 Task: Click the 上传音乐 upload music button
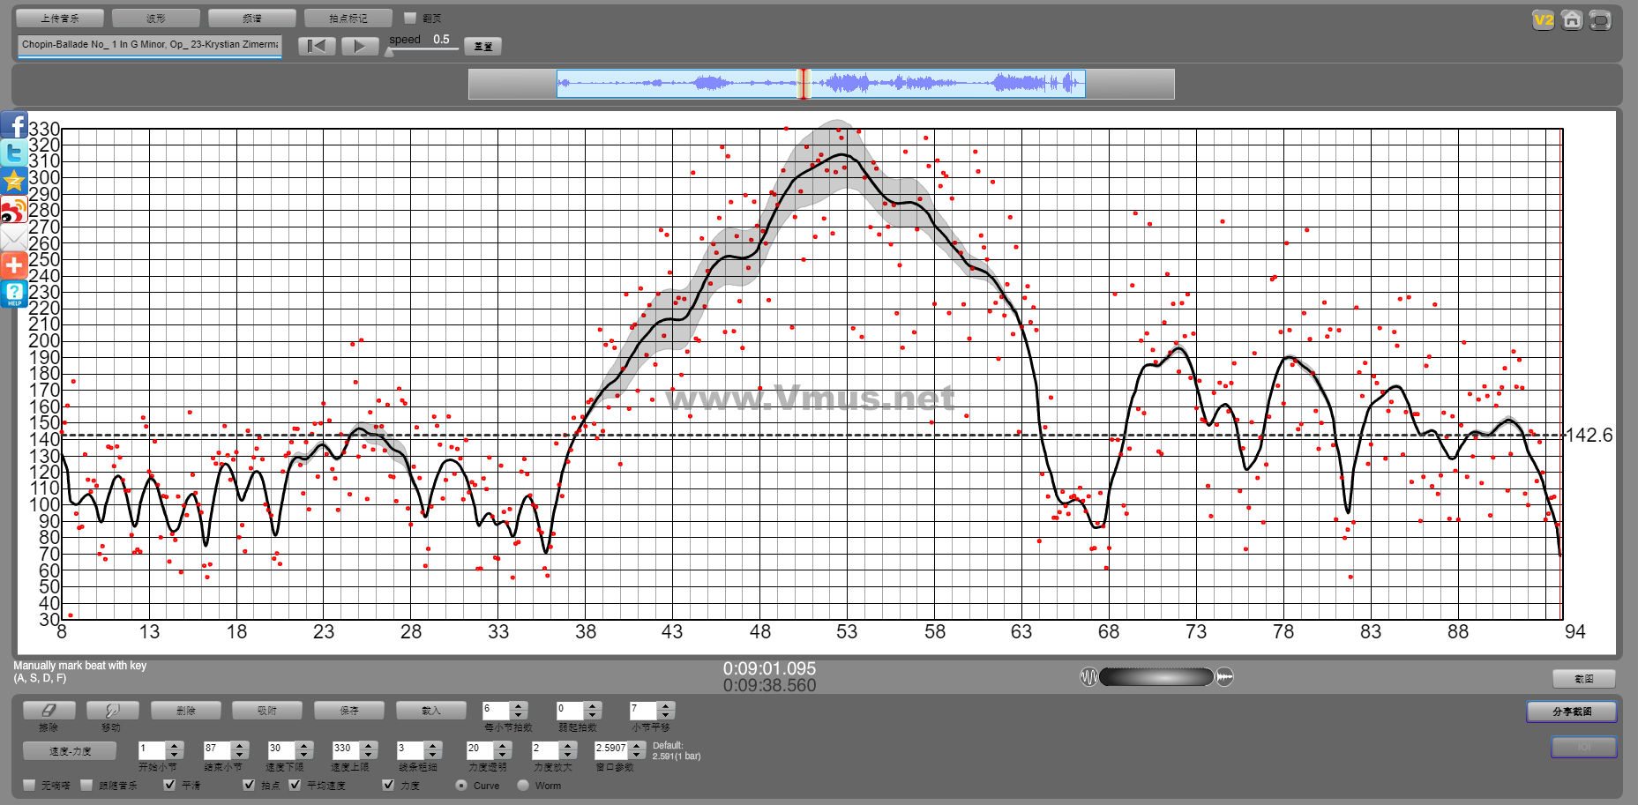pyautogui.click(x=60, y=18)
